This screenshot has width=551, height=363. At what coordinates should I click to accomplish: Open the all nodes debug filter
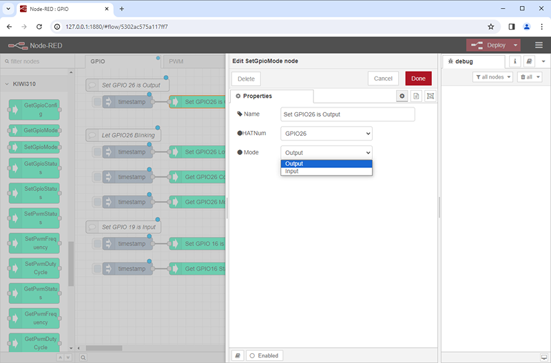click(492, 77)
